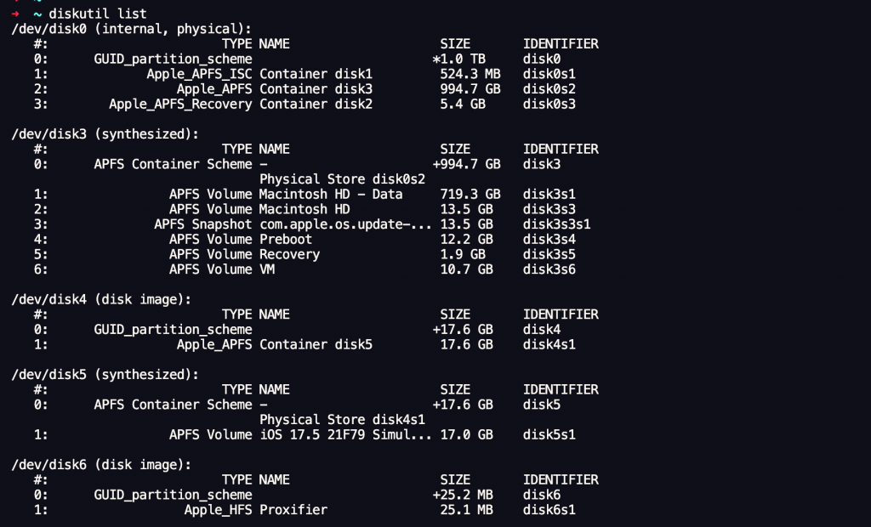The width and height of the screenshot is (871, 527).
Task: Click the Apple_APFS_Recovery partition type
Action: click(x=180, y=105)
